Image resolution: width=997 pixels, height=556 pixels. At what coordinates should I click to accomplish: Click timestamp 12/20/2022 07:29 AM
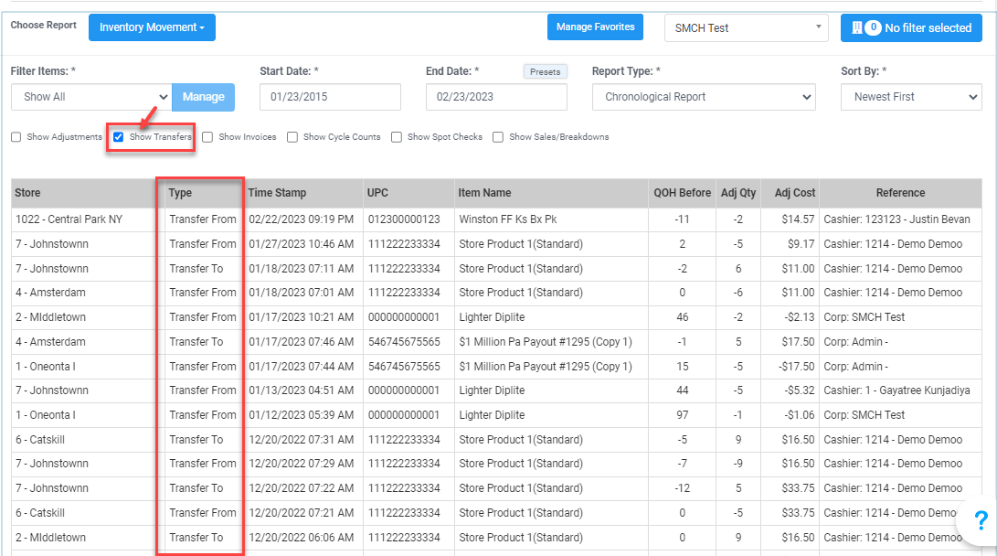[301, 464]
